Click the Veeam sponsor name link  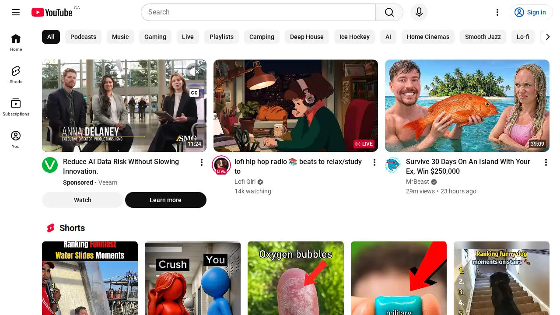pos(108,182)
